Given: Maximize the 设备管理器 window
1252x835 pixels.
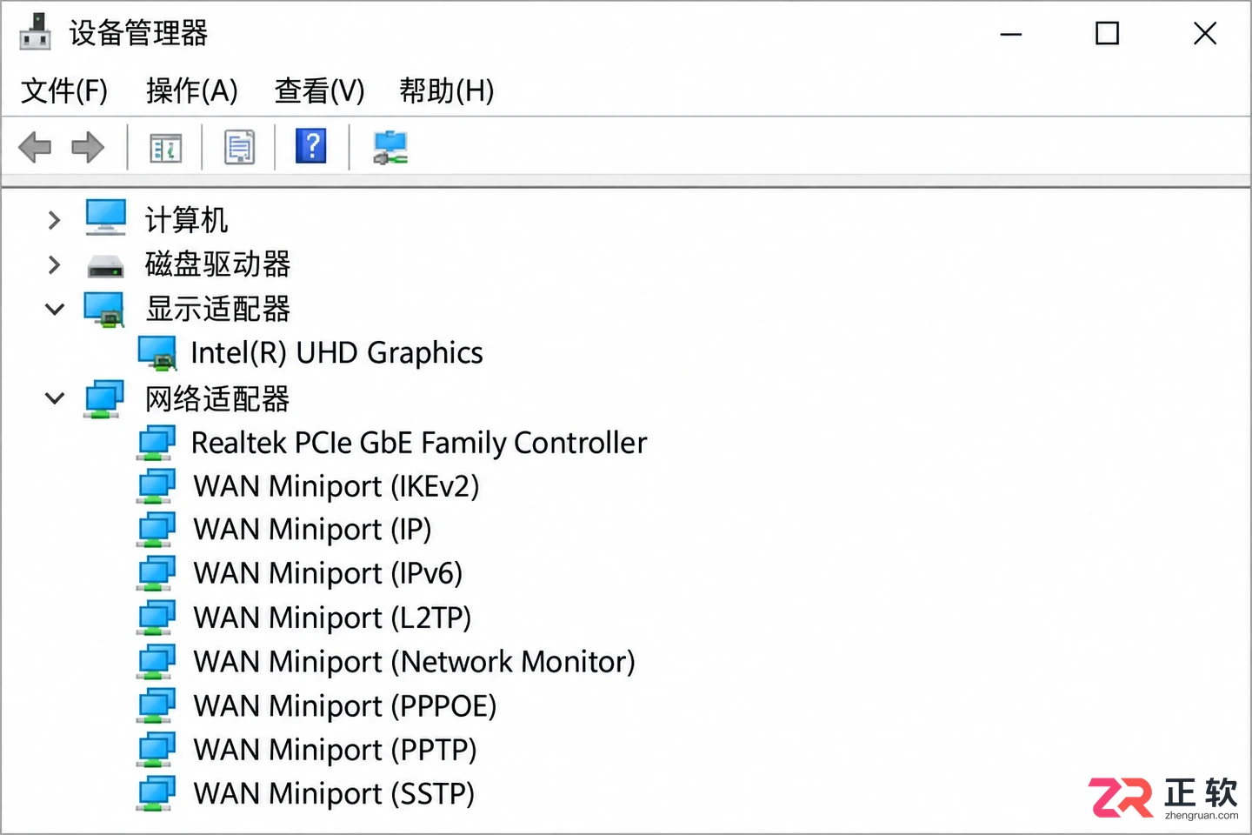Looking at the screenshot, I should click(x=1107, y=34).
